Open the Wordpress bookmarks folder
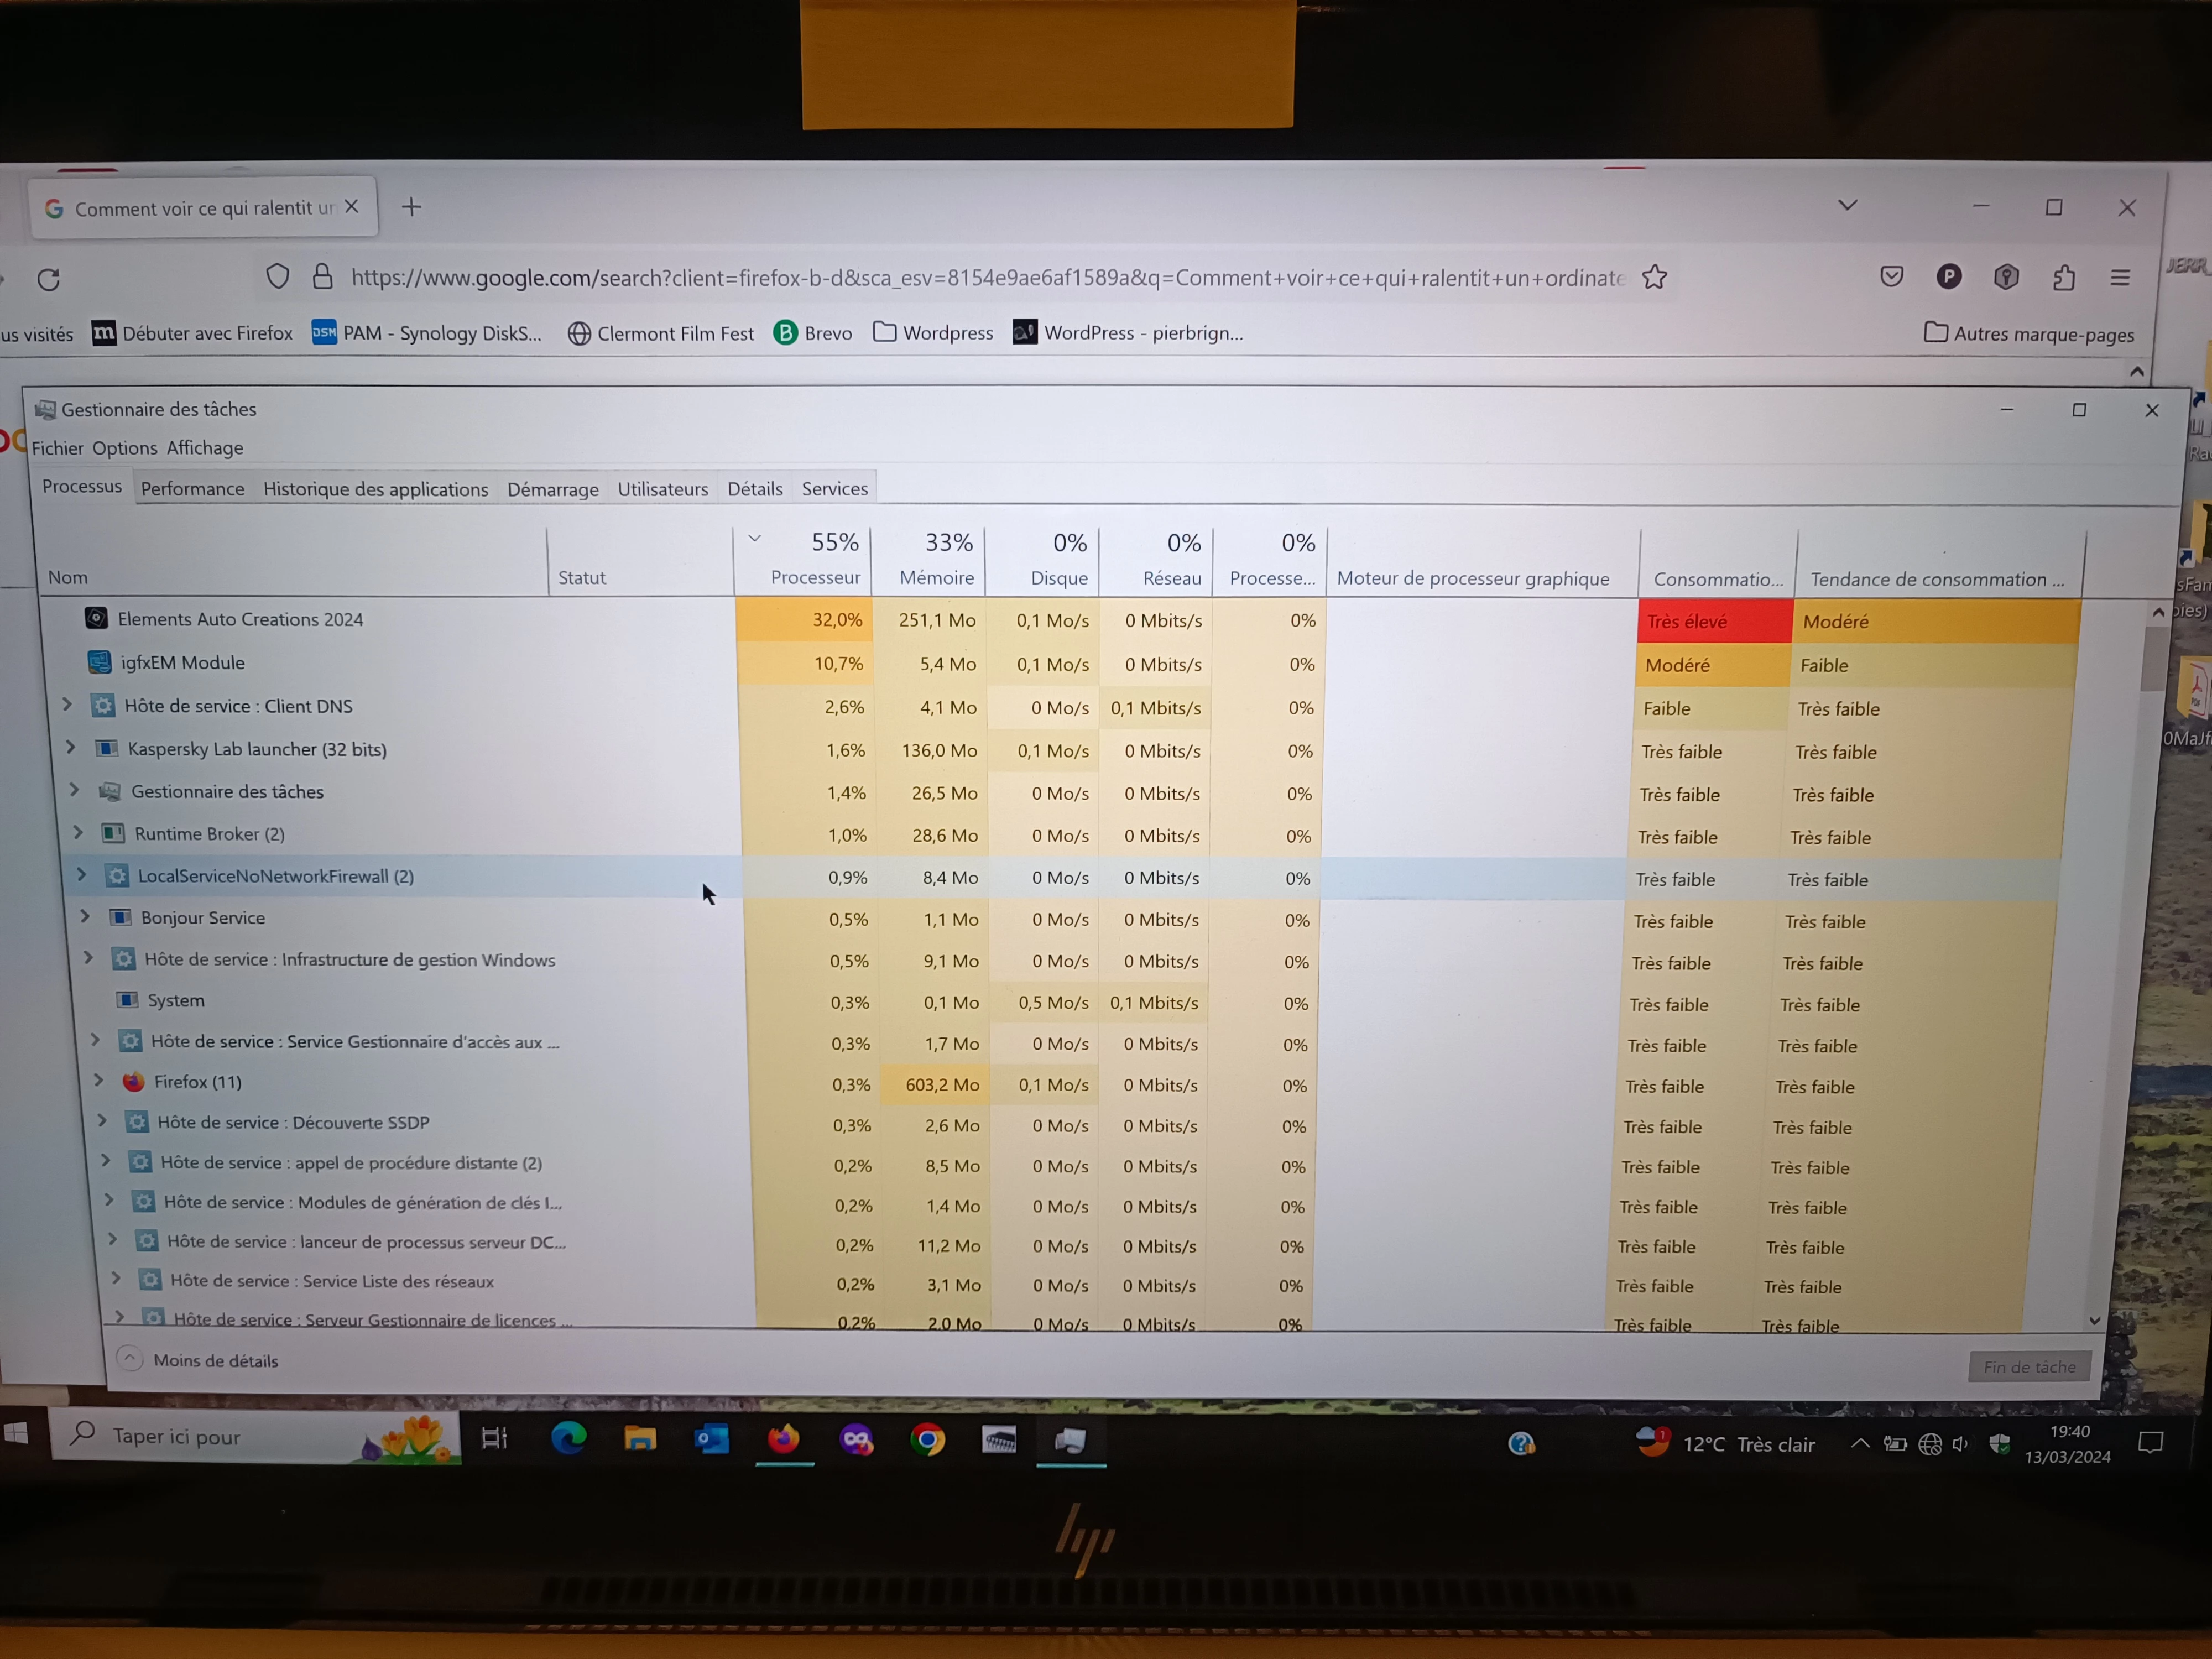 coord(934,333)
